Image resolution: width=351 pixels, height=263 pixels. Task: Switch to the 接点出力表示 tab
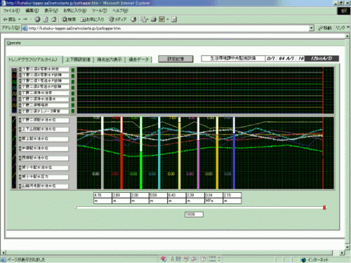[x=110, y=60]
